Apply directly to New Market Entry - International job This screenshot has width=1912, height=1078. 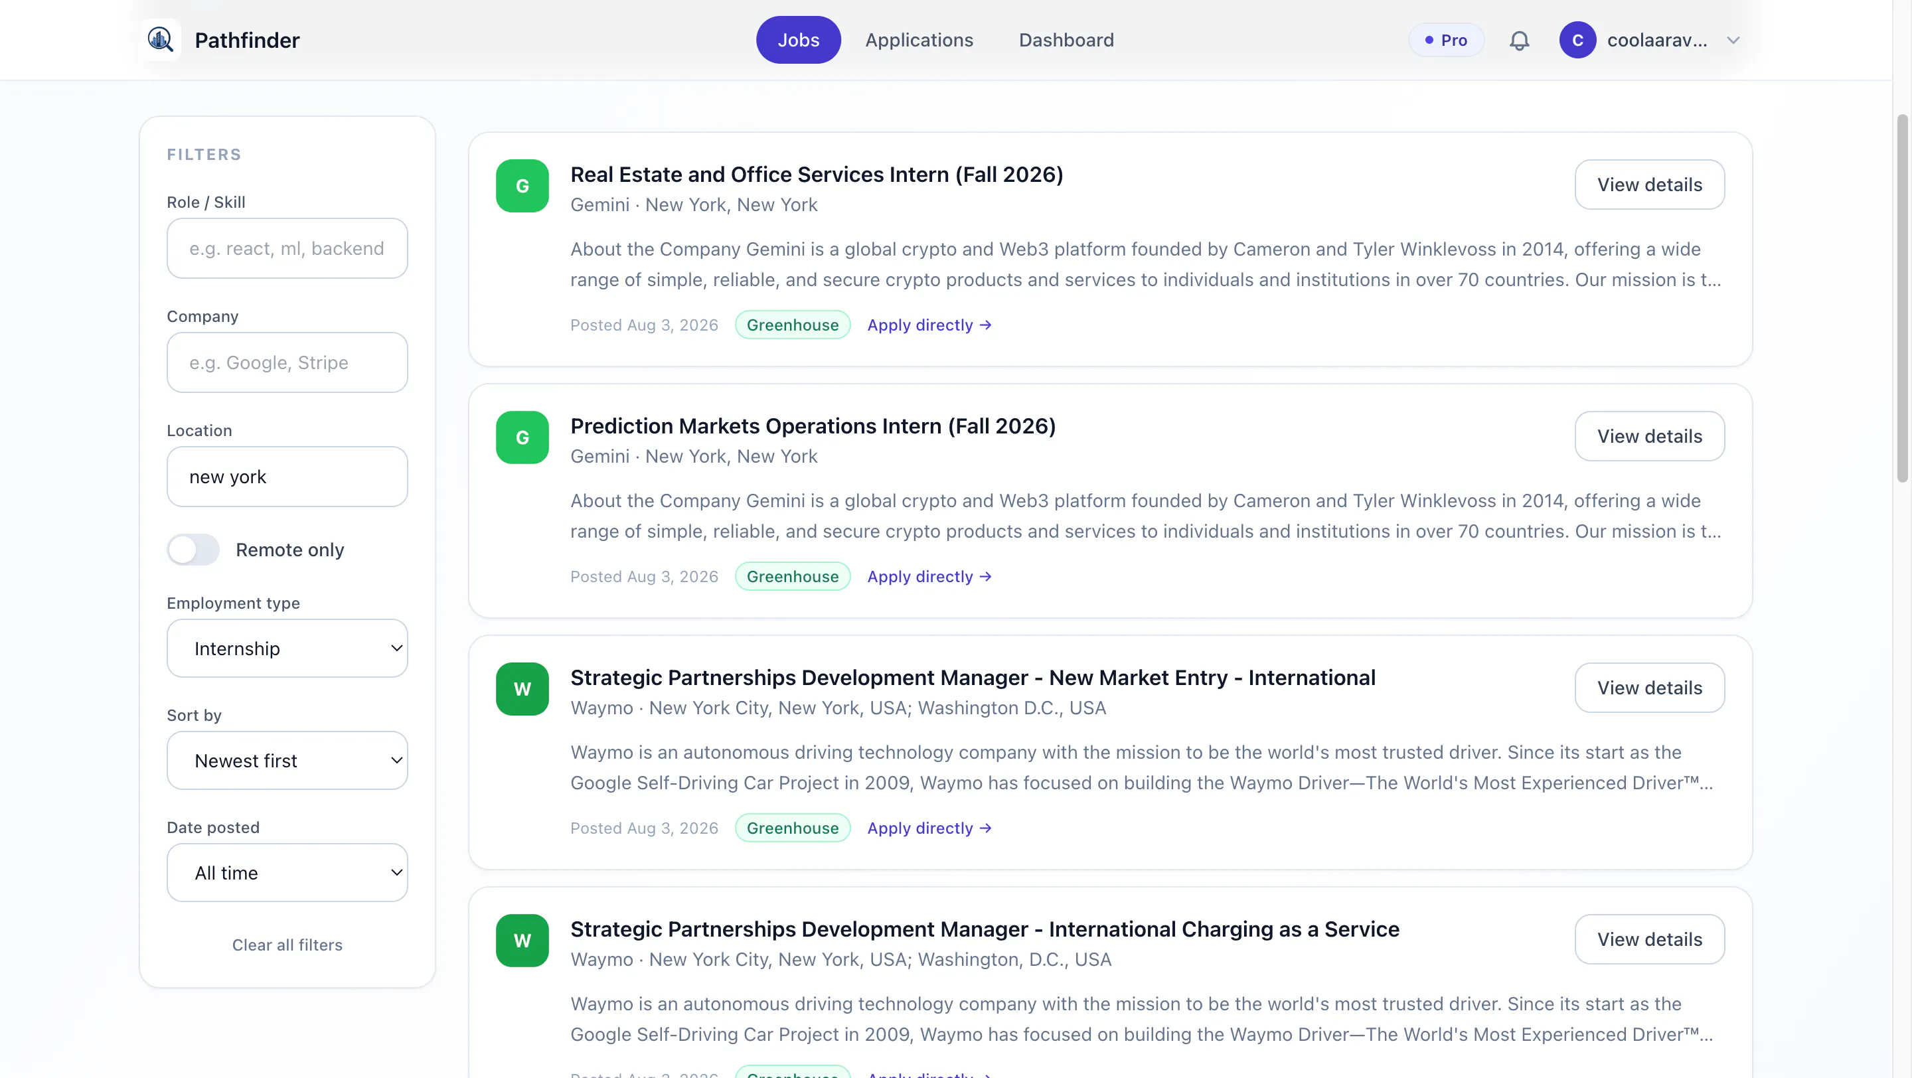pos(929,828)
